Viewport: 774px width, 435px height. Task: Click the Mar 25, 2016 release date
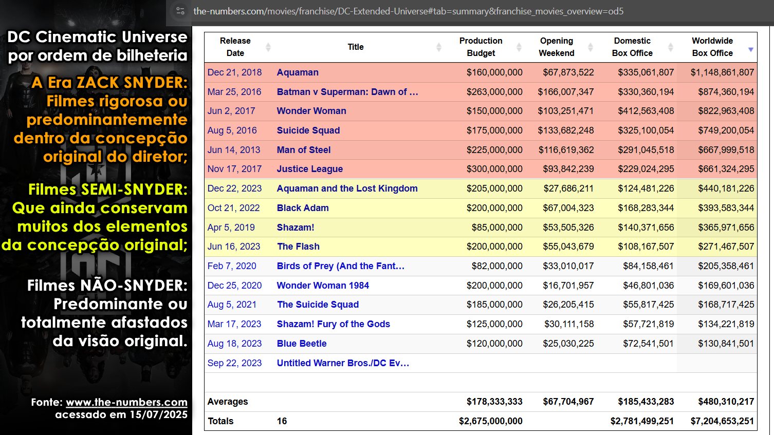coord(234,92)
